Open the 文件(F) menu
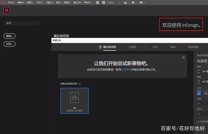Image resolution: width=208 pixels, height=134 pixels. [x=11, y=3]
